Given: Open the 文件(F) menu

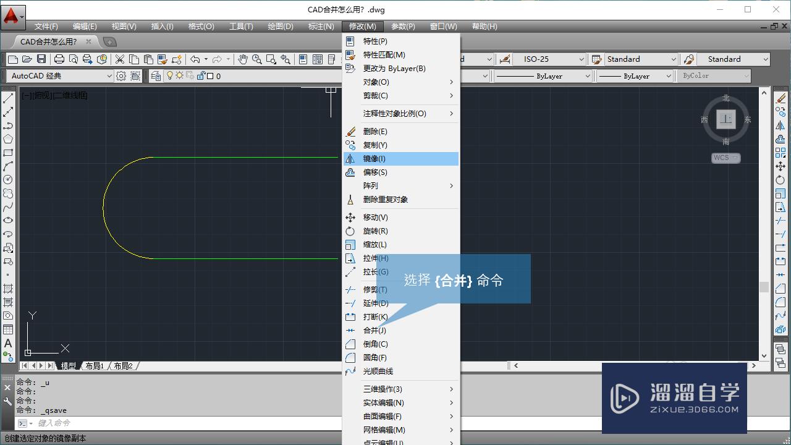Looking at the screenshot, I should tap(46, 27).
